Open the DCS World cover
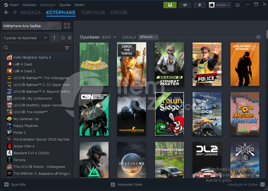 click(x=207, y=114)
